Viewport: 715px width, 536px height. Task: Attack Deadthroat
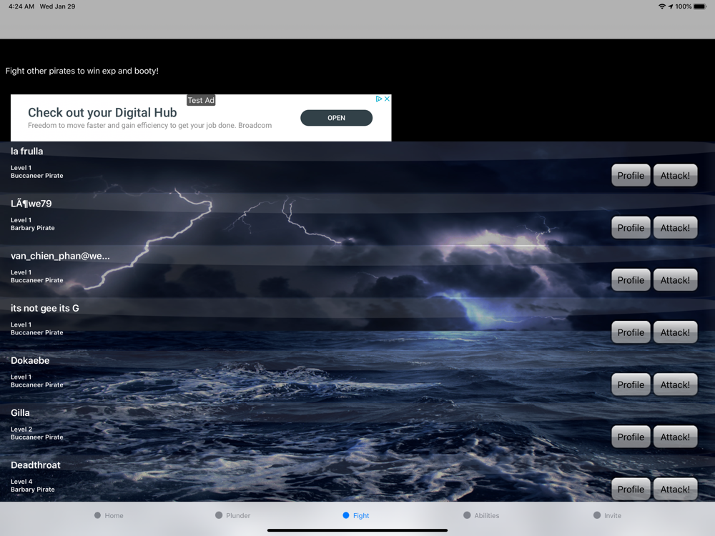click(x=675, y=489)
